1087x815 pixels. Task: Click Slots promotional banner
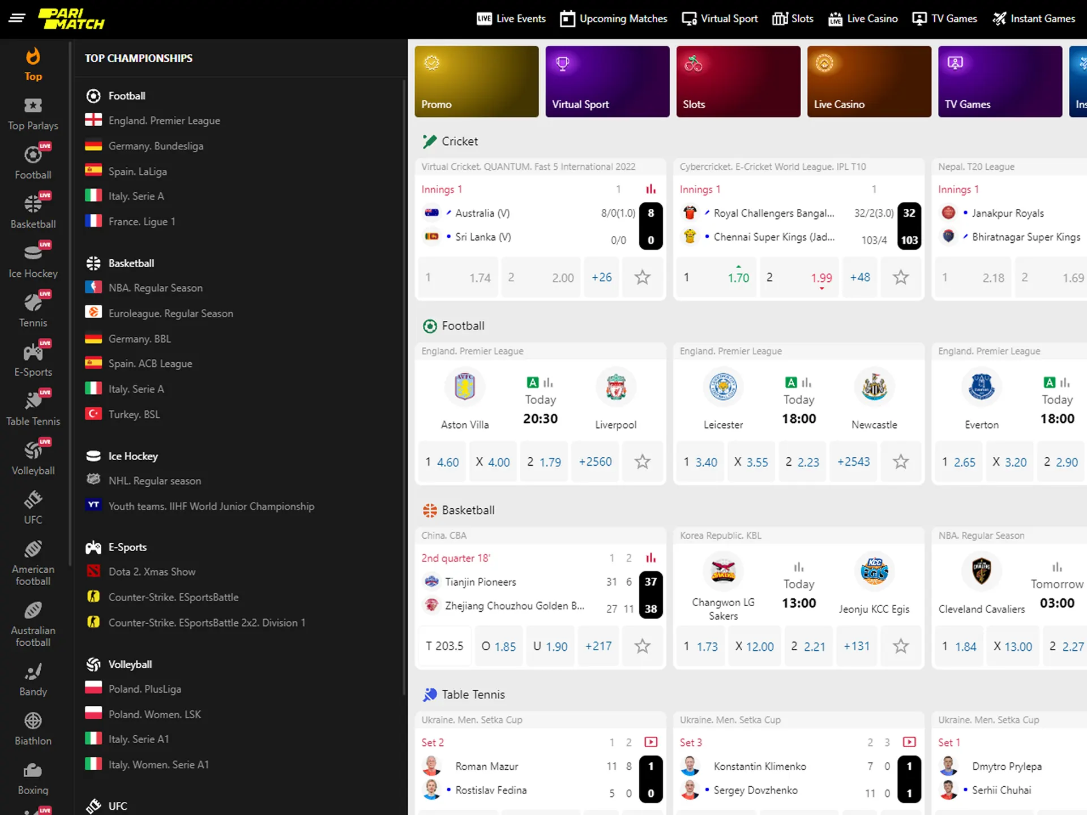[737, 81]
